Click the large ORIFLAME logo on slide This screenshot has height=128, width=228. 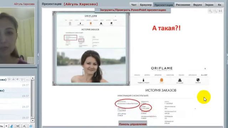coord(162,69)
